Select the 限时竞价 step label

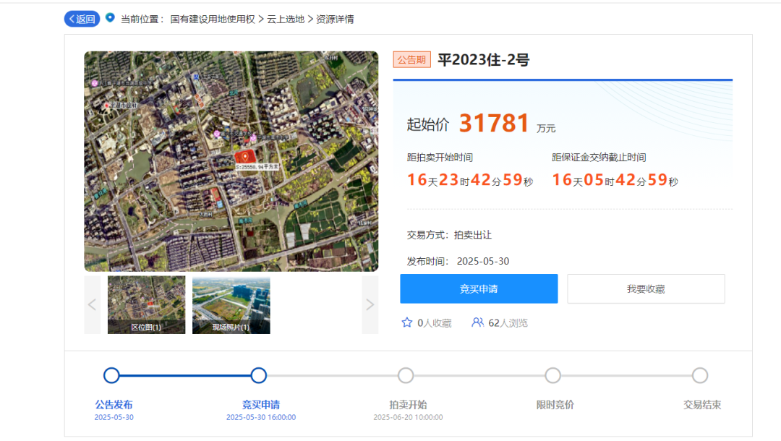555,405
